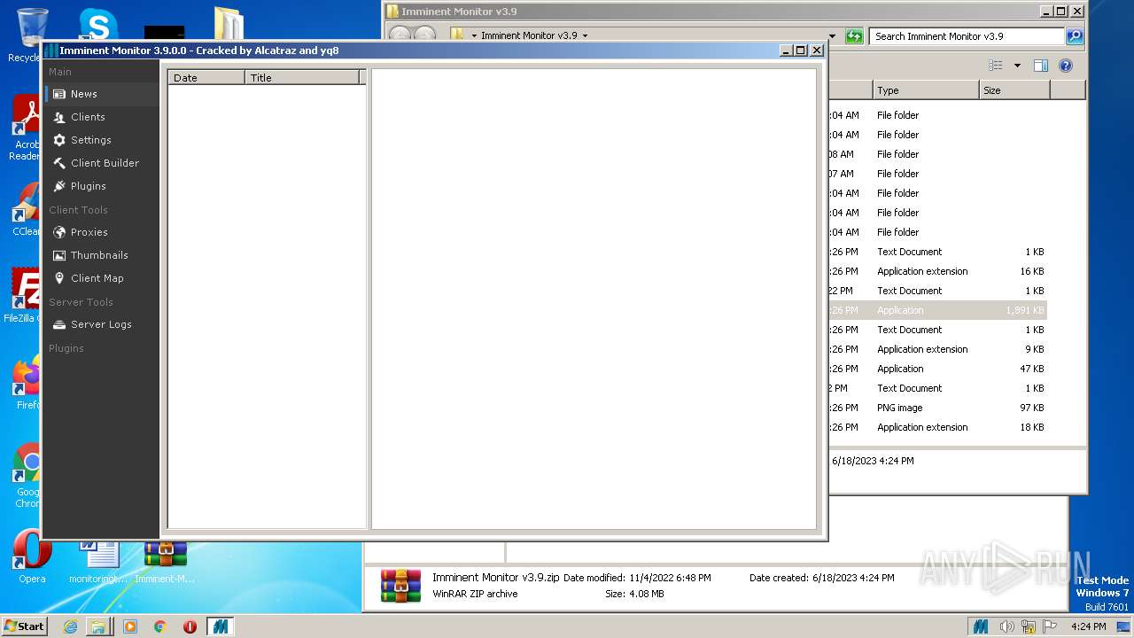1134x638 pixels.
Task: Click the search magnifier in Explorer window
Action: 1075,36
